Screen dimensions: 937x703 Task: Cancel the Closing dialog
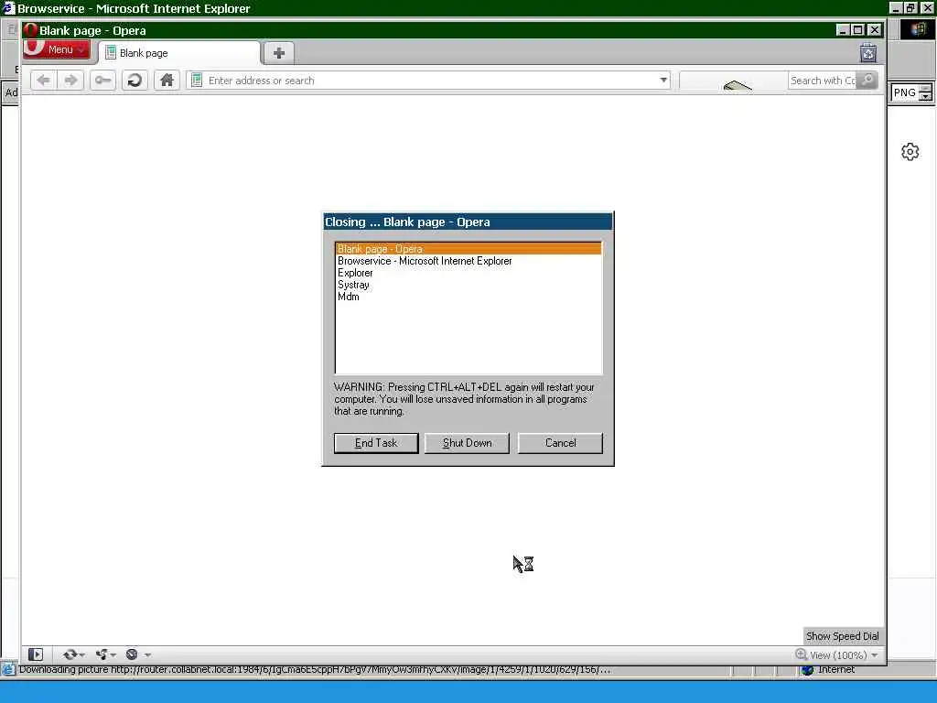point(560,443)
